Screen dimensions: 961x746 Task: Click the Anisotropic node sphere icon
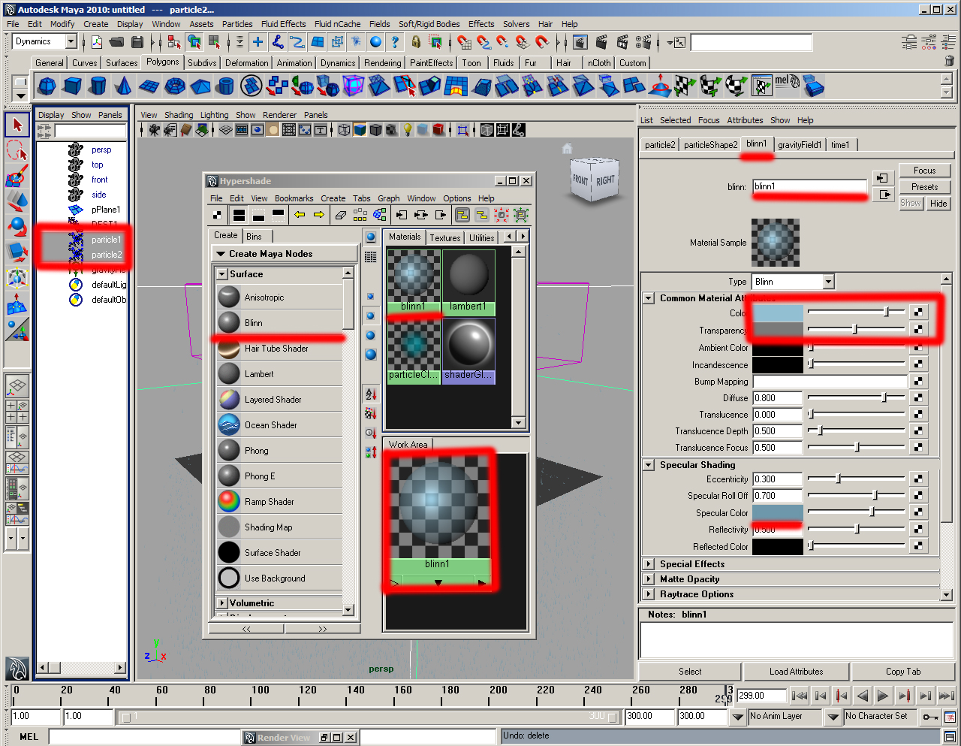pyautogui.click(x=229, y=297)
